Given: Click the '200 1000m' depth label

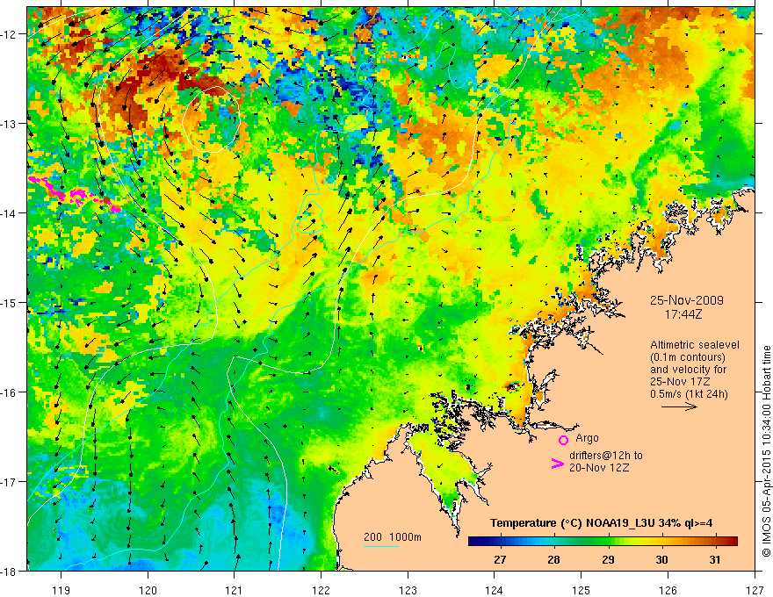Looking at the screenshot, I should [393, 537].
